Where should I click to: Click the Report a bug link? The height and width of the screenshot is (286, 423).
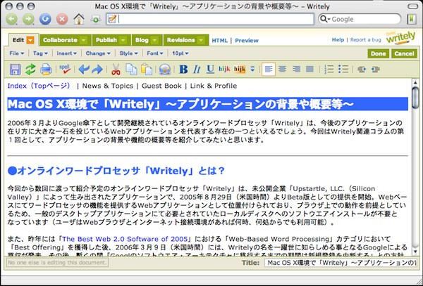point(365,40)
